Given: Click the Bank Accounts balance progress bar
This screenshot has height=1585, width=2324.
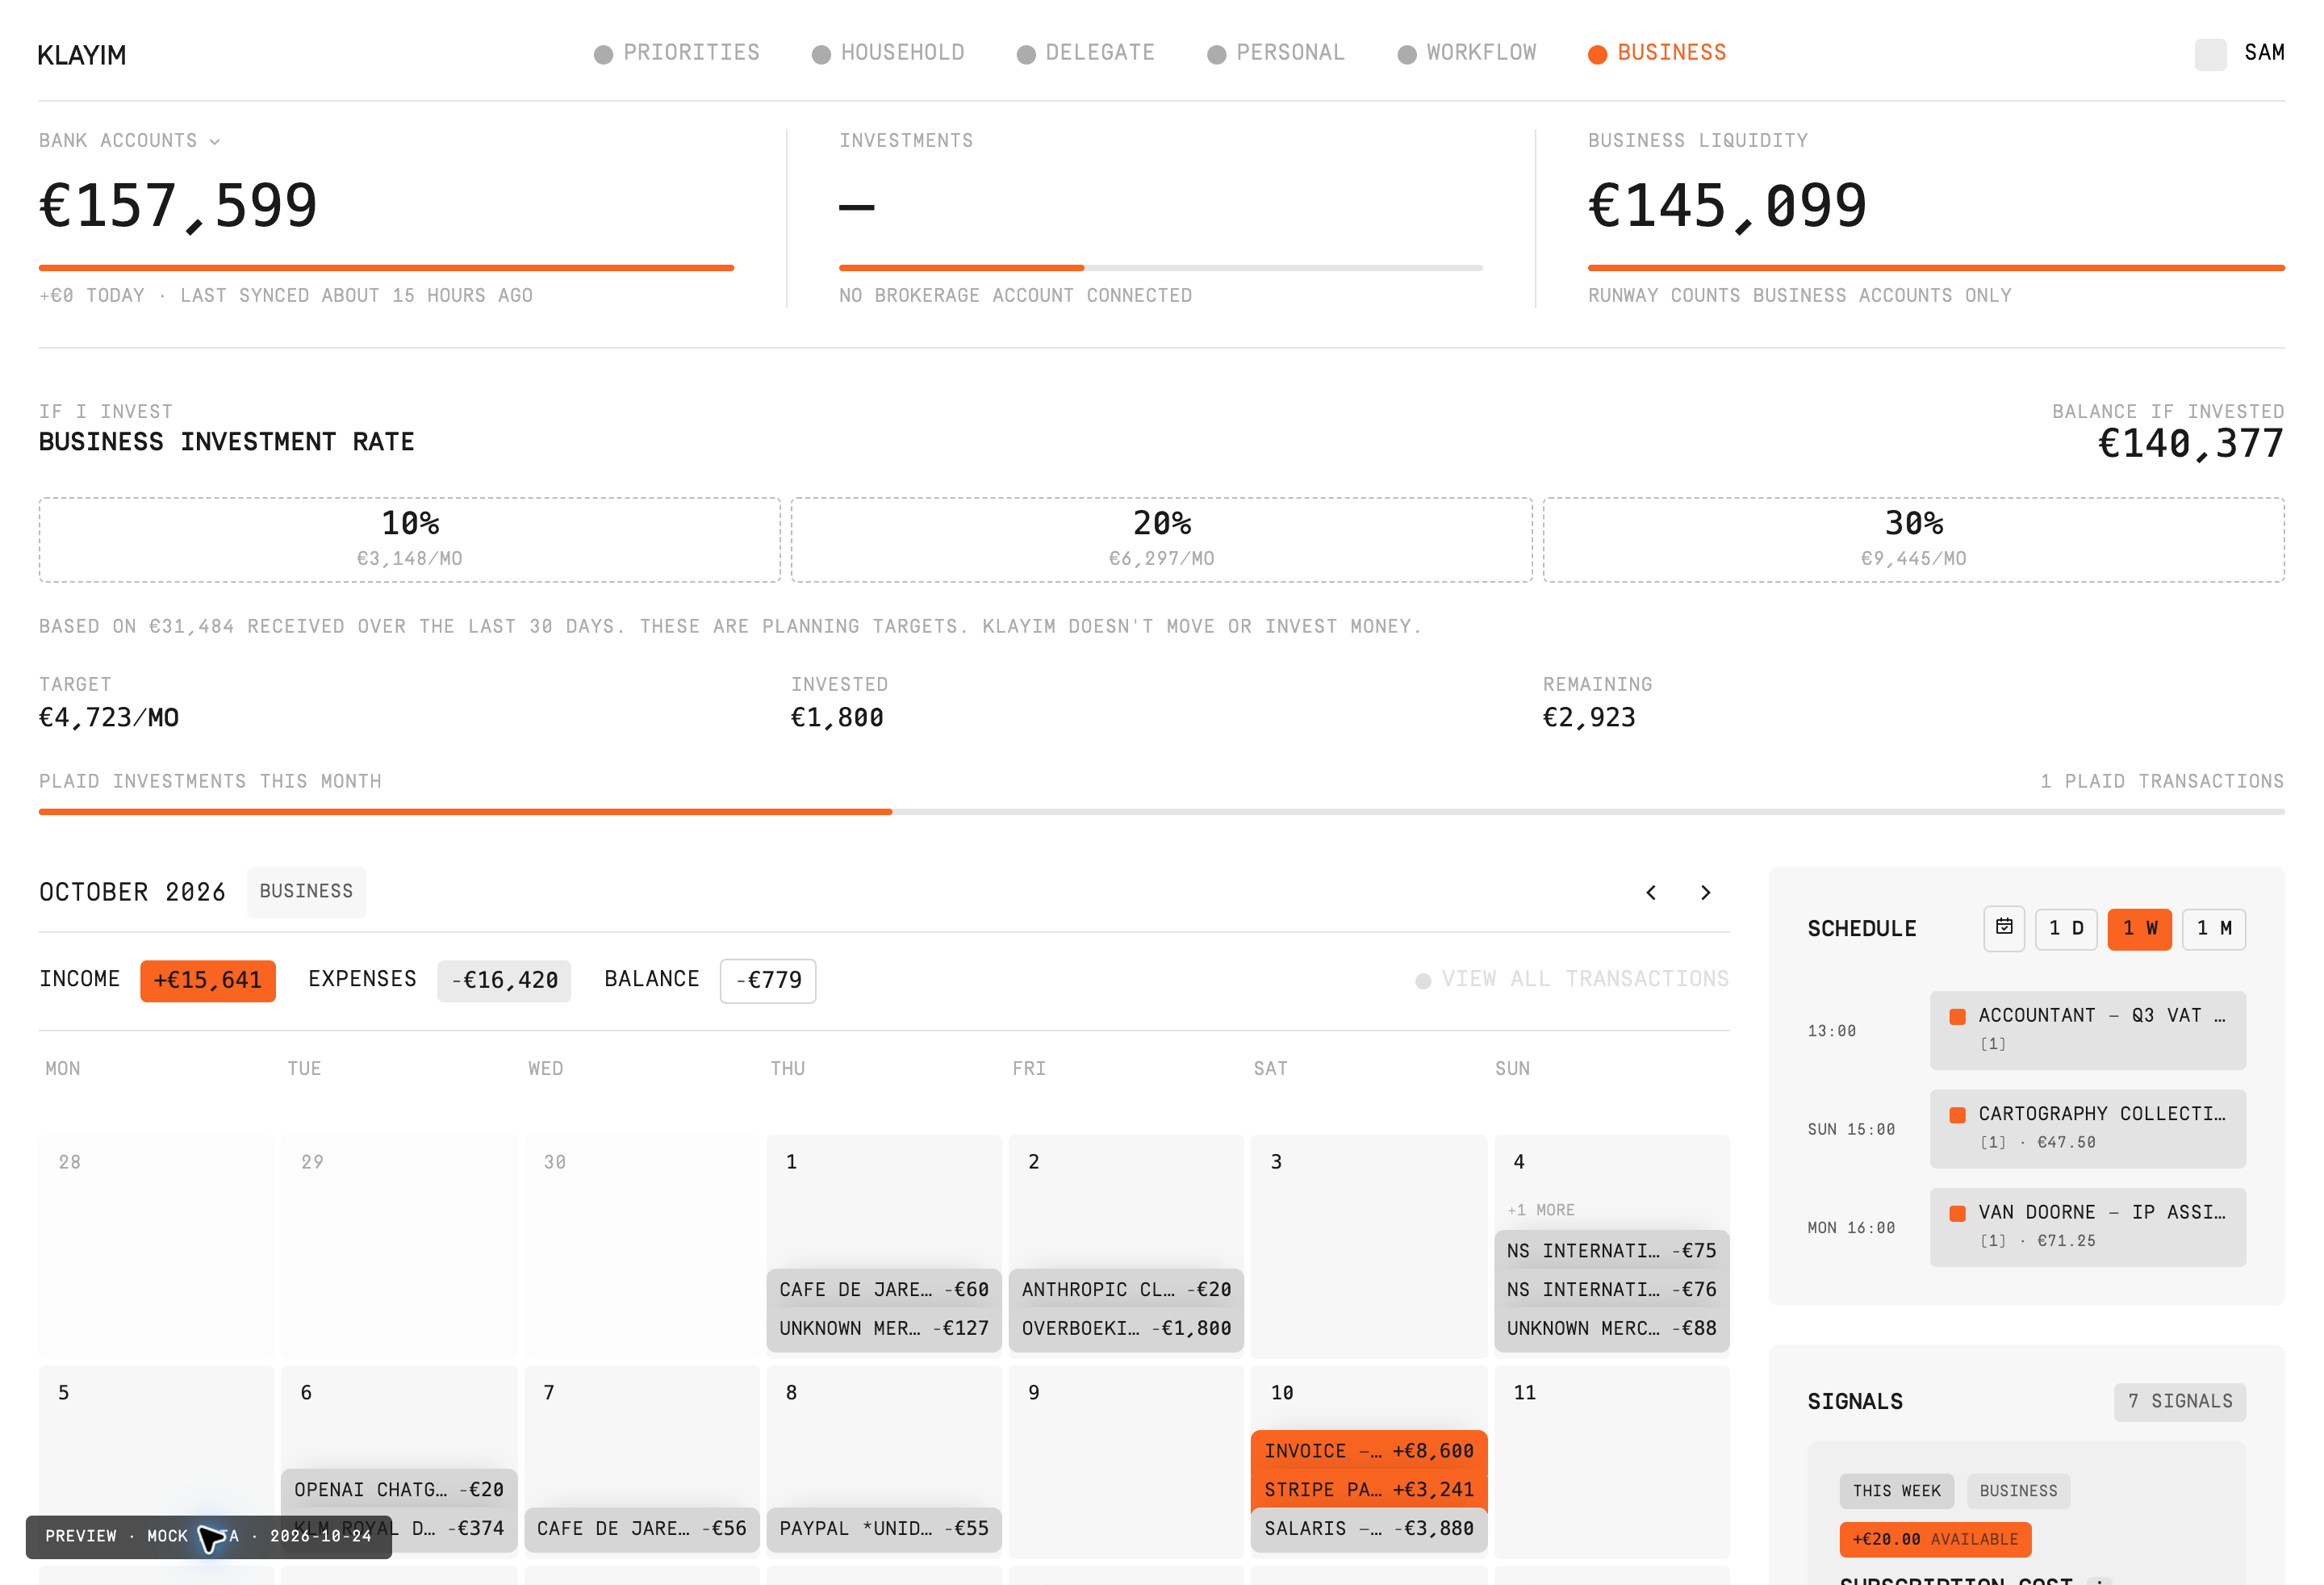Looking at the screenshot, I should [x=386, y=268].
